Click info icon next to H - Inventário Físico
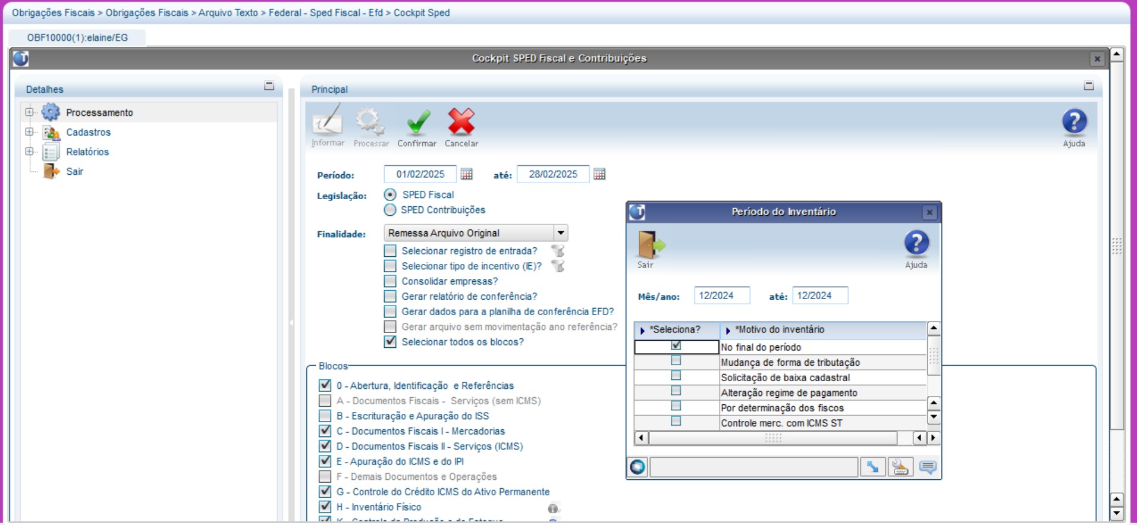This screenshot has width=1137, height=525. [x=553, y=508]
